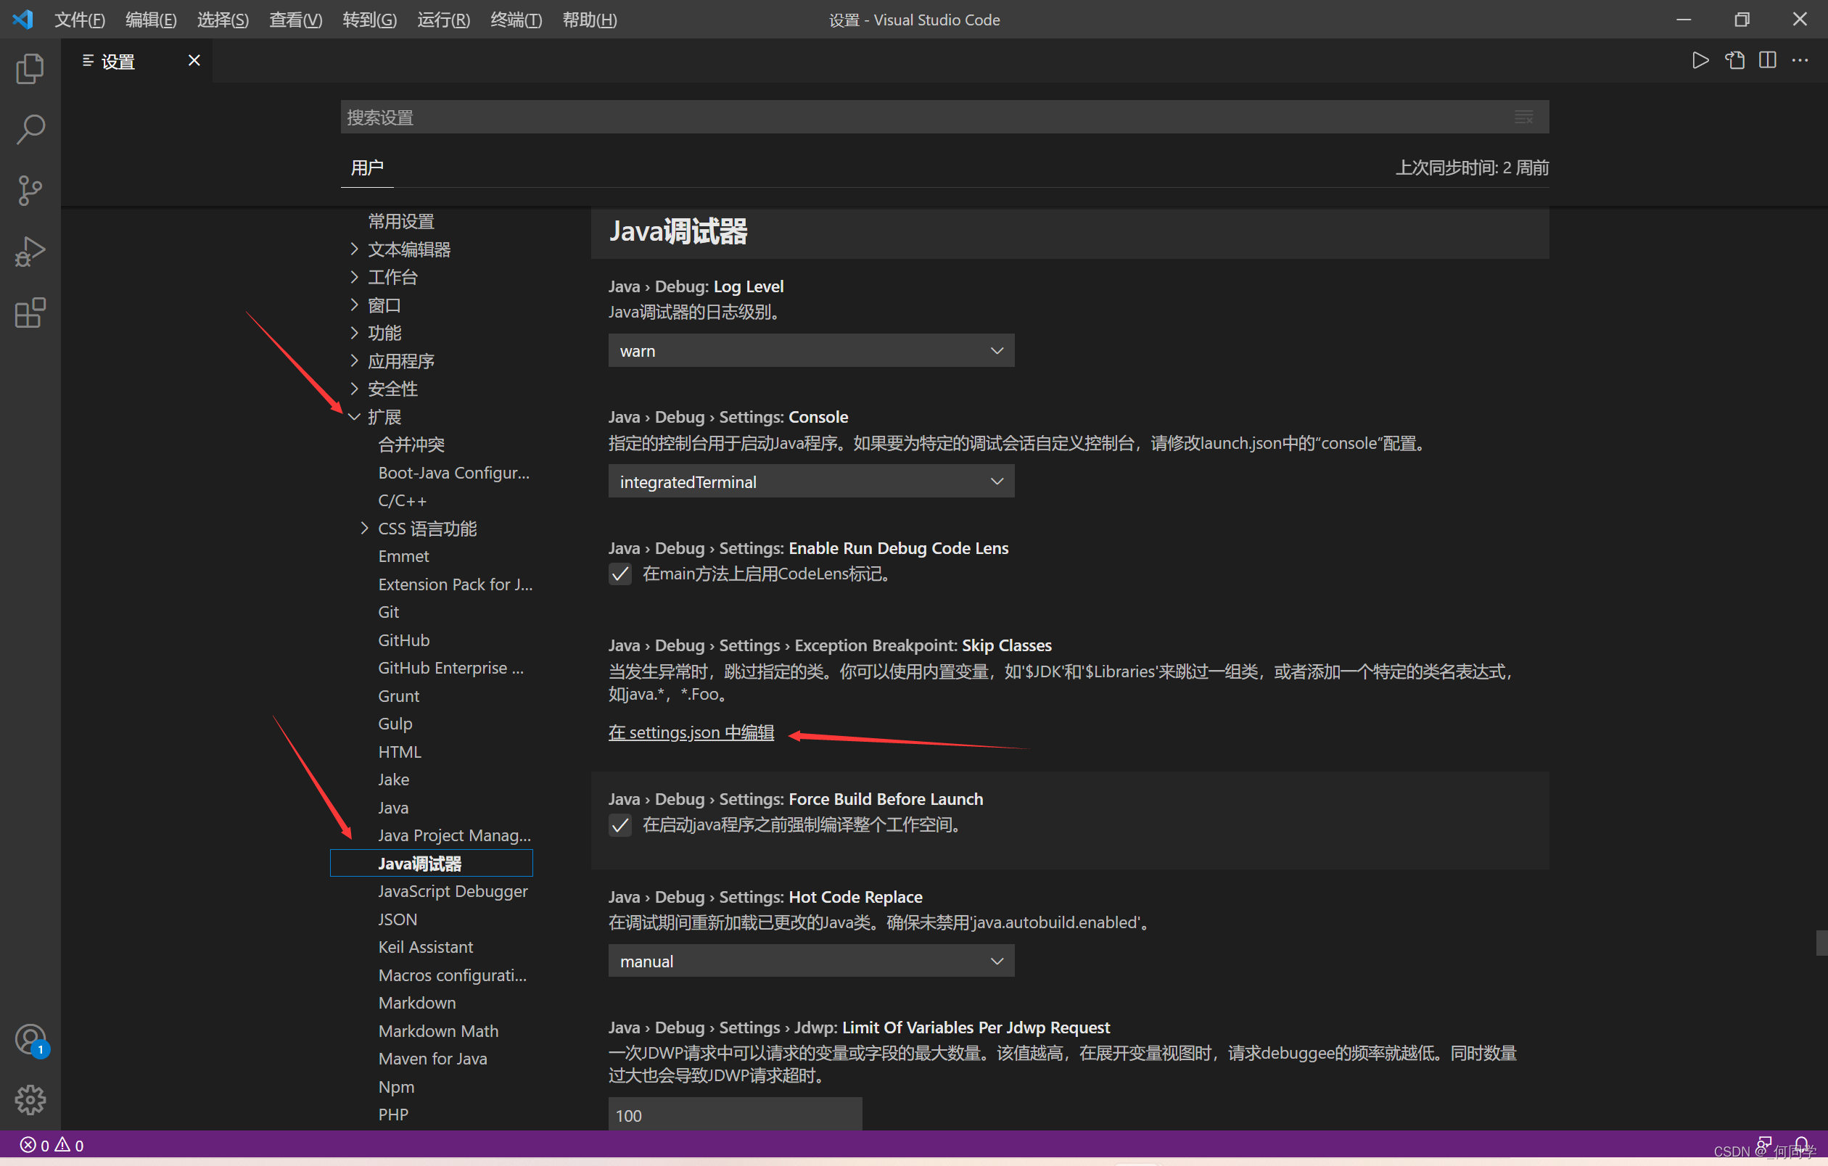Open the Explorer view in activity bar
The width and height of the screenshot is (1828, 1166).
30,69
